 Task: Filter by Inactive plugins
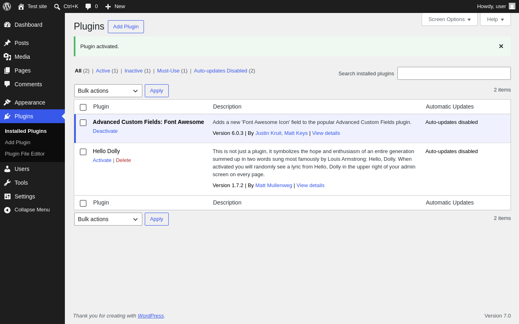133,70
